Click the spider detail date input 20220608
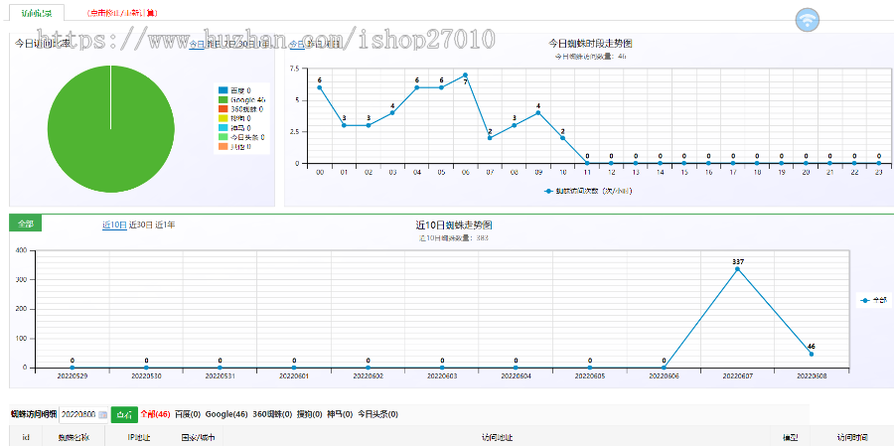 point(83,414)
